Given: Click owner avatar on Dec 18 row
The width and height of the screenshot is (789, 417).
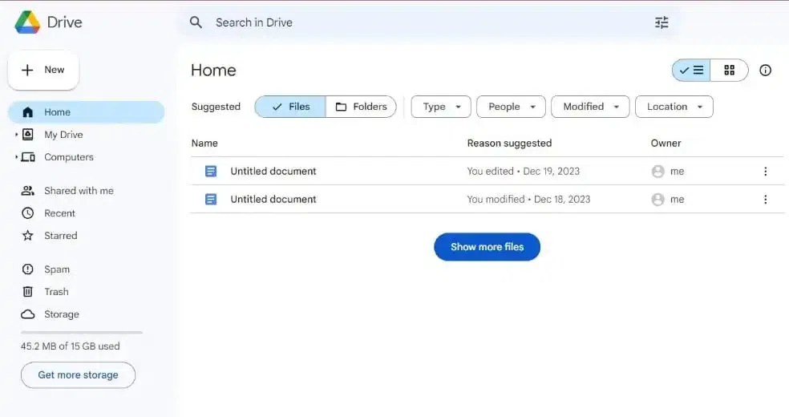Looking at the screenshot, I should tap(657, 199).
